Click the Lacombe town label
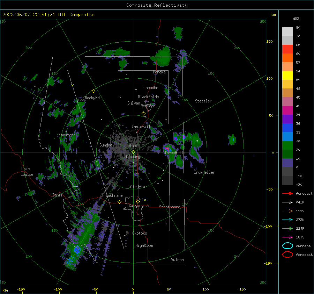The width and height of the screenshot is (314, 294). (x=151, y=88)
